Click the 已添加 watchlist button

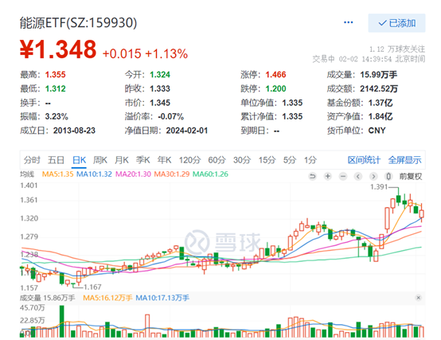396,23
